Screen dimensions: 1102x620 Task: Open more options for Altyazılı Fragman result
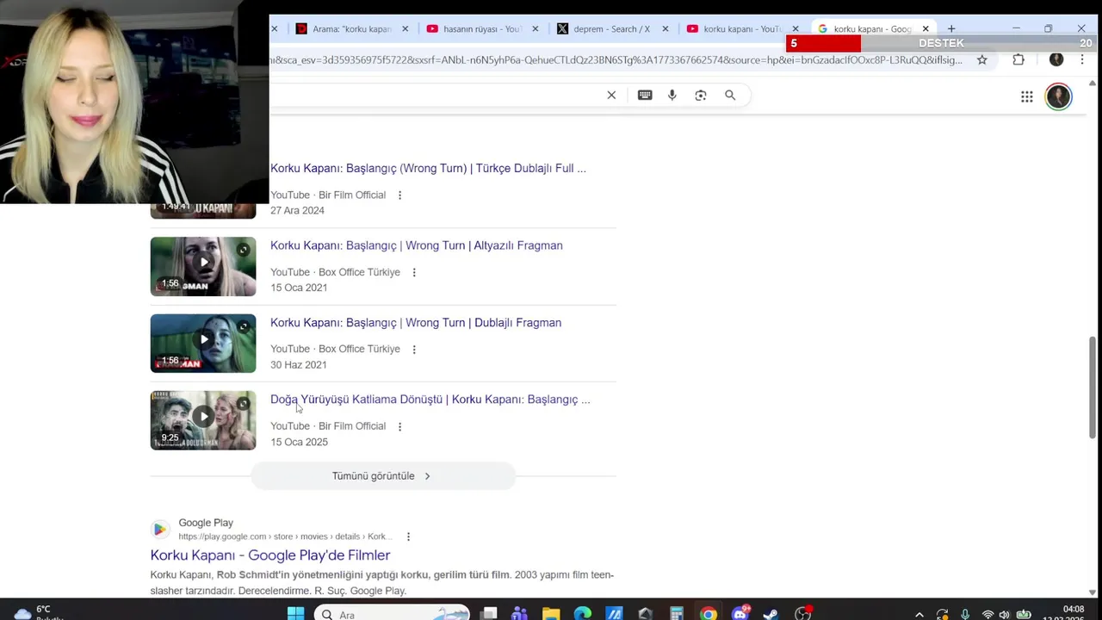tap(414, 272)
